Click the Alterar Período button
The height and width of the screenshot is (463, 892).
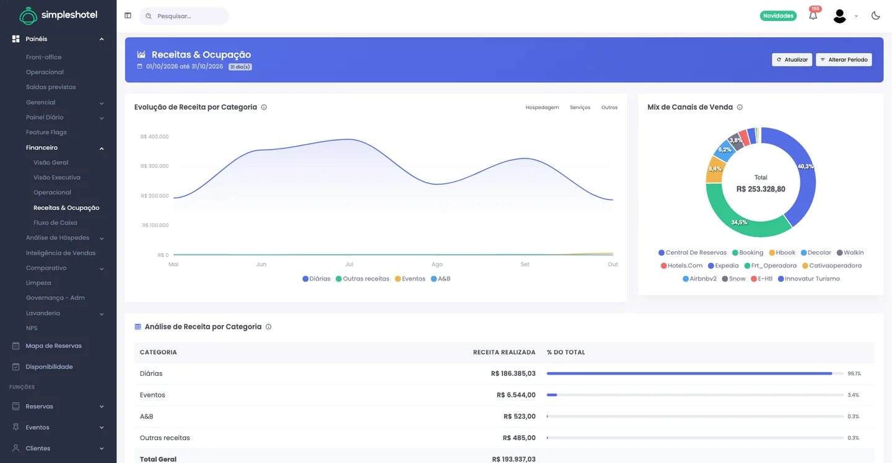844,59
